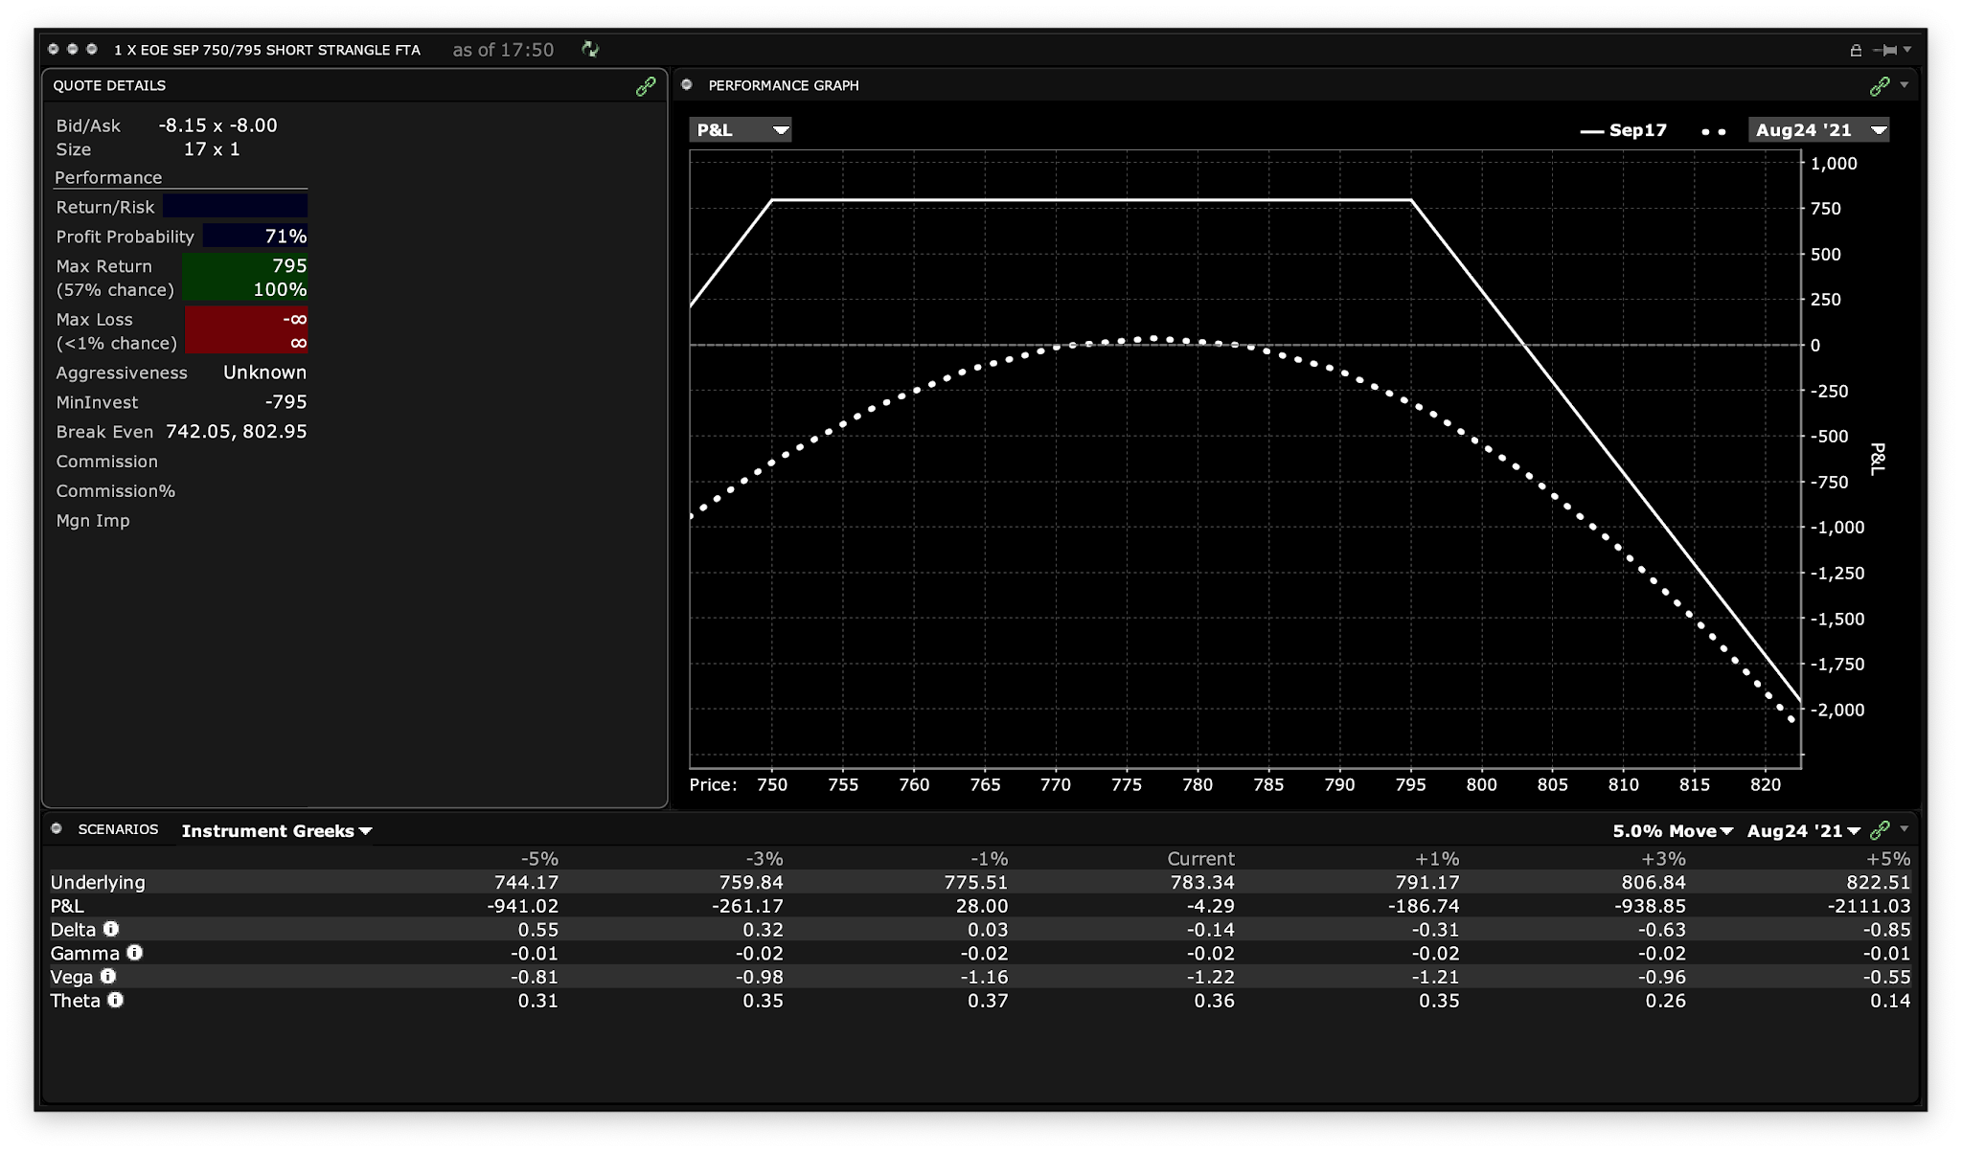Click the Sep17 legend entry
This screenshot has width=1962, height=1152.
[x=1624, y=130]
